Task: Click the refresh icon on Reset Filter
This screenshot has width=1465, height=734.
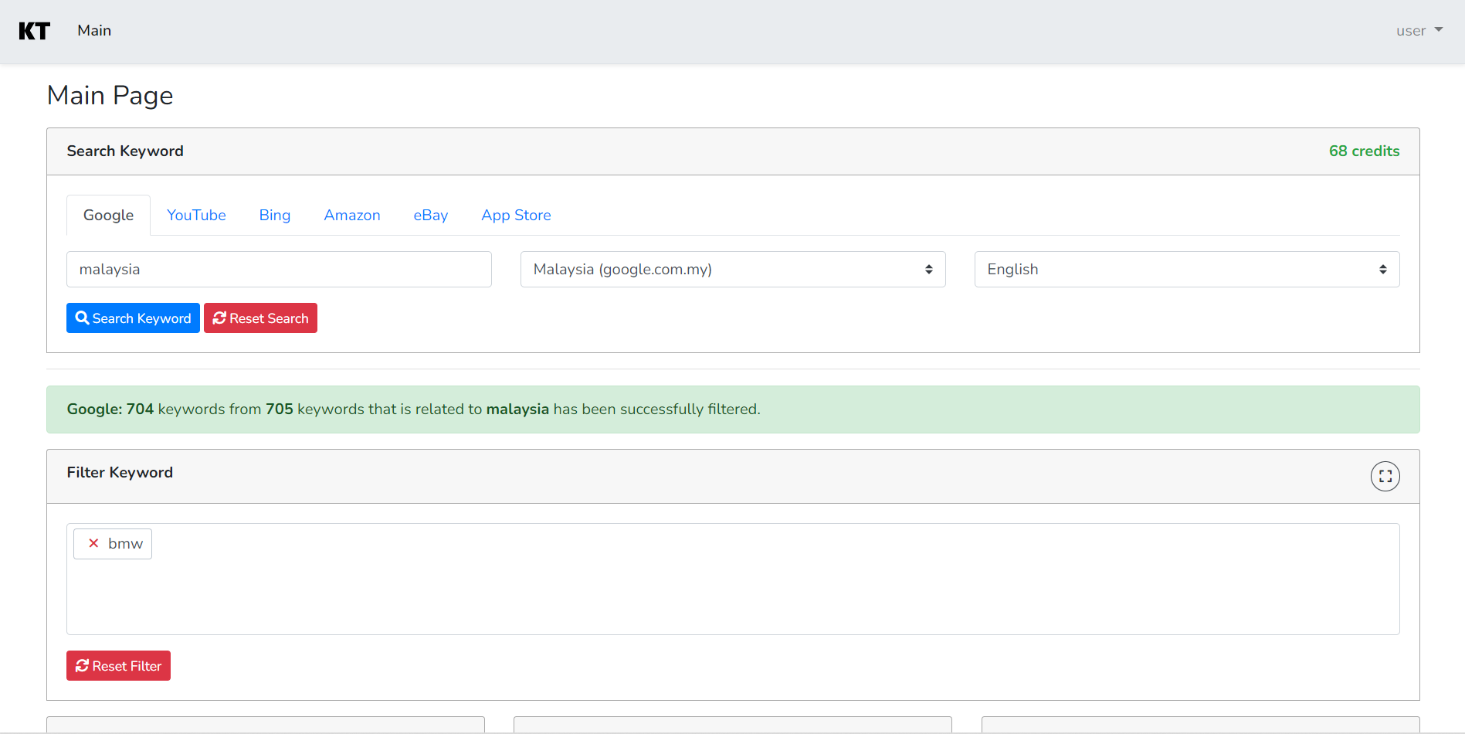Action: (82, 666)
